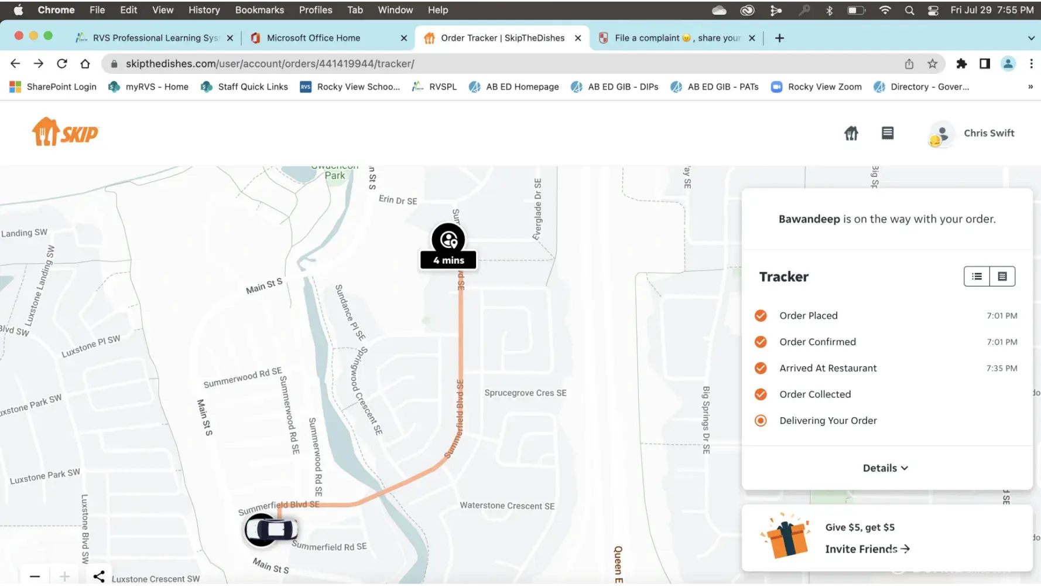Click Invite Friends link
Viewport: 1041px width, 586px height.
(x=867, y=548)
